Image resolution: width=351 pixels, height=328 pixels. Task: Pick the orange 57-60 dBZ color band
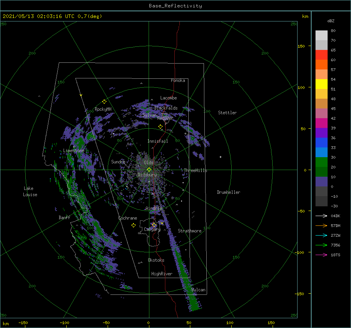(321, 65)
